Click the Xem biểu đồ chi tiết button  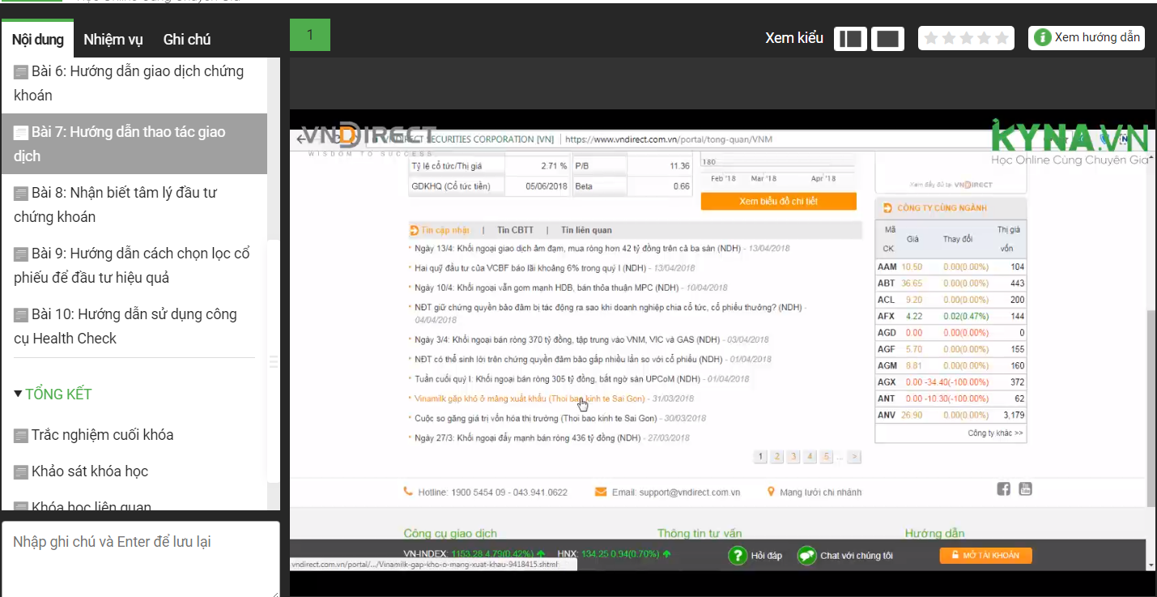pos(778,201)
